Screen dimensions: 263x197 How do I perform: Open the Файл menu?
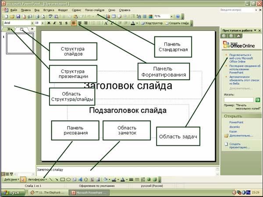[14, 10]
